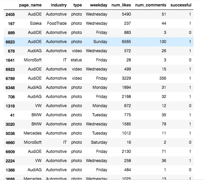
Task: Select row index 4660
Action: coord(10,143)
